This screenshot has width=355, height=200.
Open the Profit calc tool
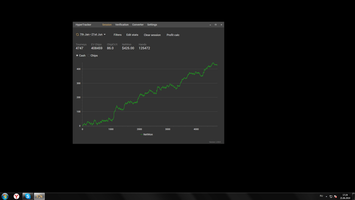[173, 35]
